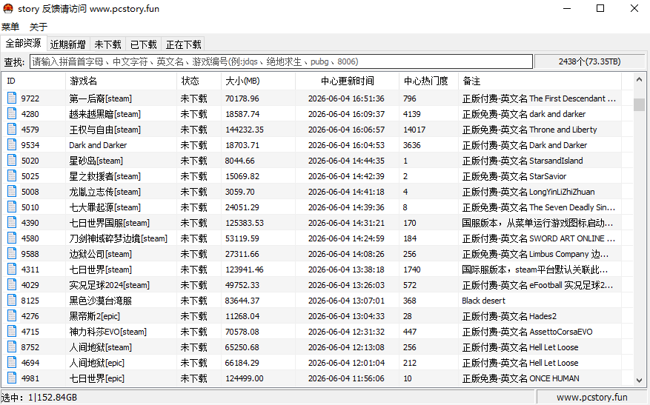Screen dimensions: 650x405
Task: Click the file icon for row 4981
Action: pos(12,378)
